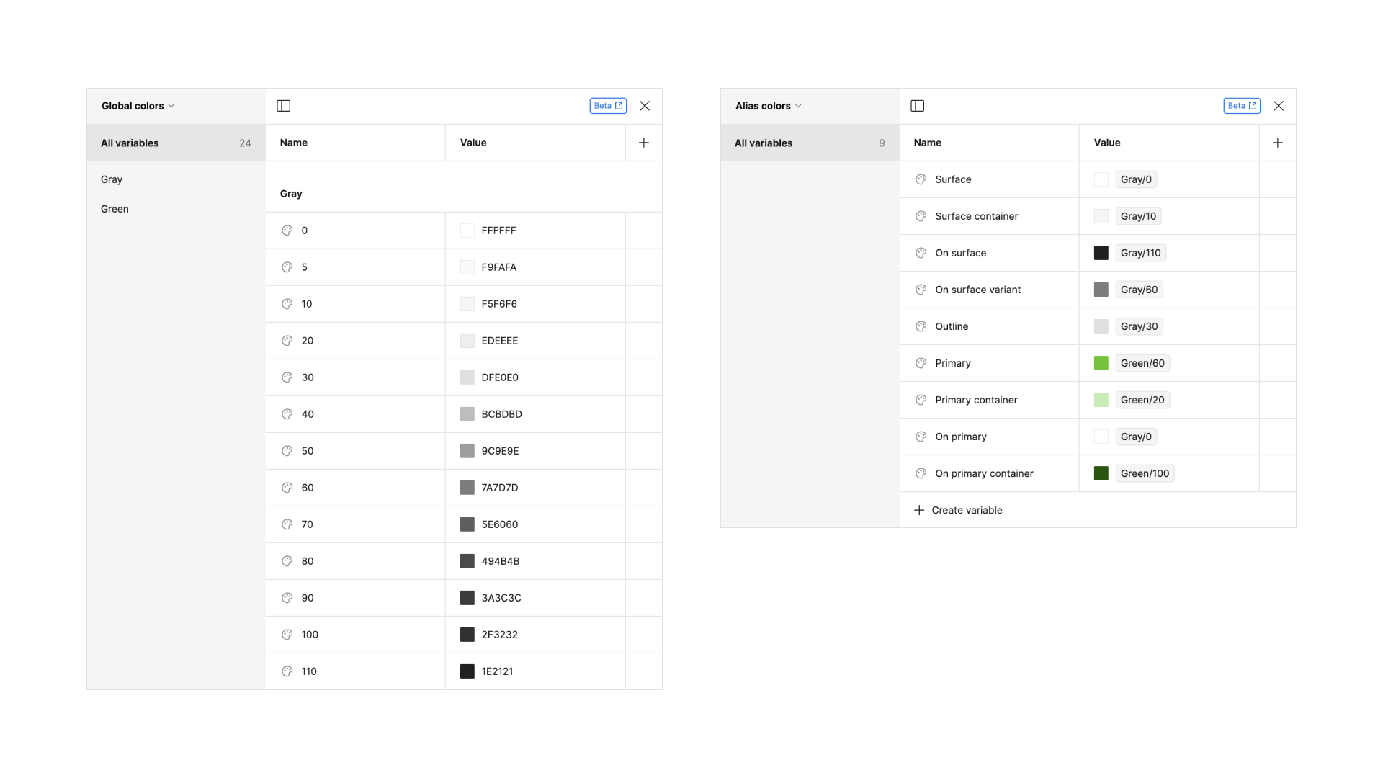
Task: Toggle sidebar icon in Alias colors panel
Action: coord(918,106)
